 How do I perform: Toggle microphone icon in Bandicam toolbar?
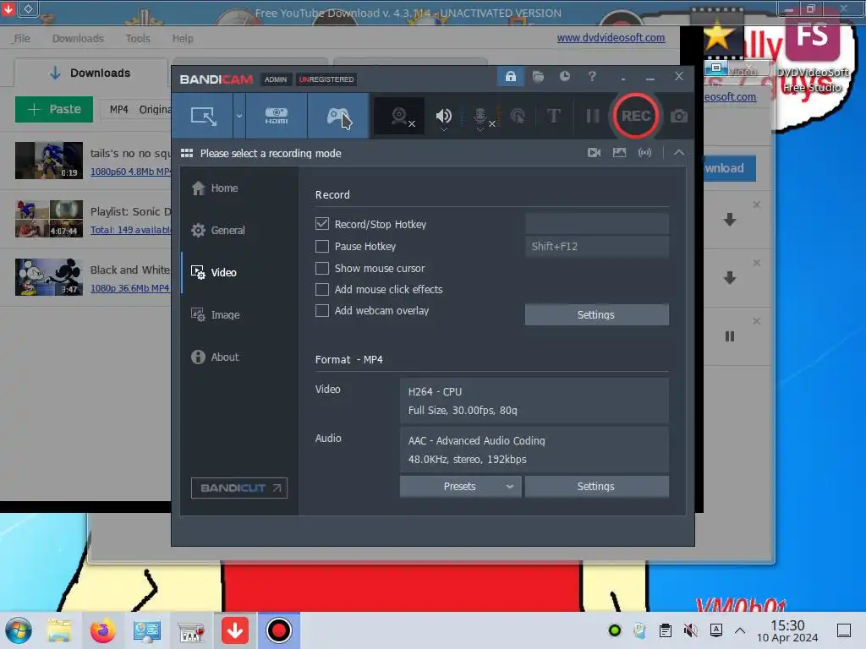pyautogui.click(x=482, y=117)
